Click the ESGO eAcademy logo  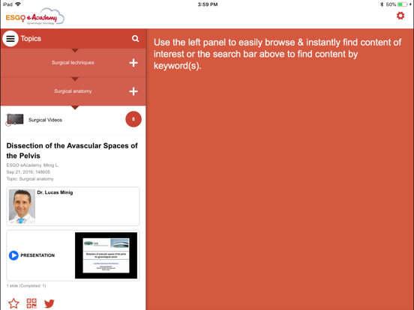coord(34,17)
